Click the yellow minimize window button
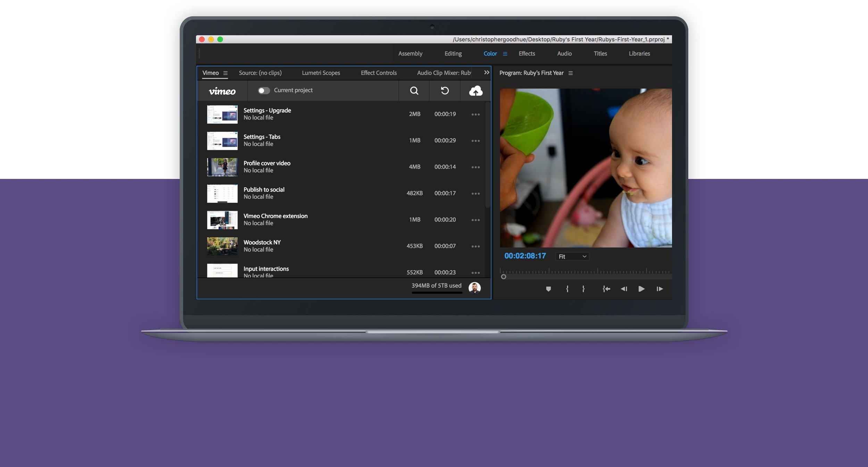The image size is (868, 467). [211, 40]
